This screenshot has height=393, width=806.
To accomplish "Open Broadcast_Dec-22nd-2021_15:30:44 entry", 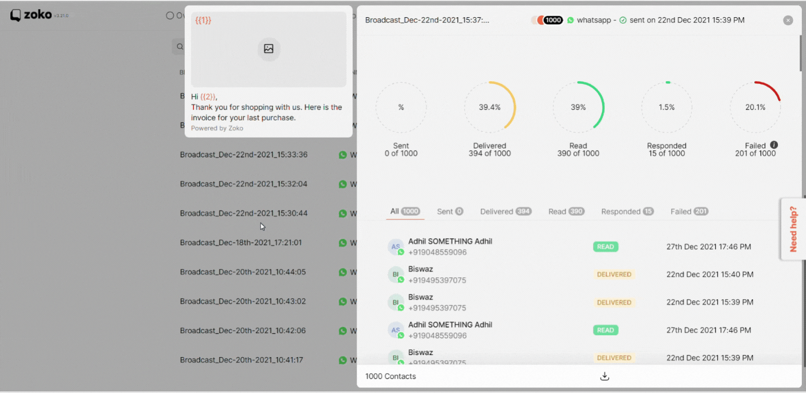I will click(244, 213).
